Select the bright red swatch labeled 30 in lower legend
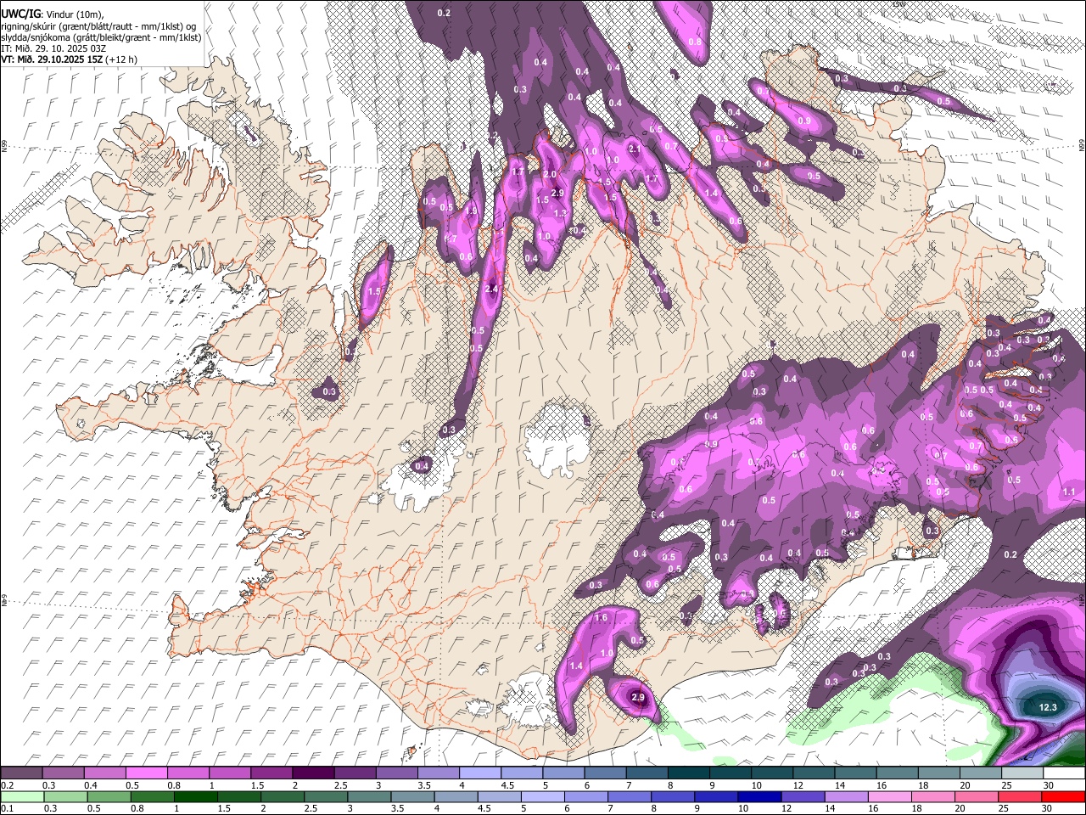Image resolution: width=1086 pixels, height=815 pixels. pos(1064,796)
